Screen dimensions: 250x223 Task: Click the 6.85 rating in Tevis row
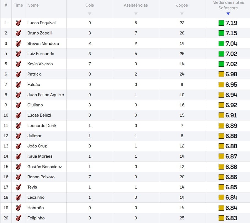pos(231,187)
